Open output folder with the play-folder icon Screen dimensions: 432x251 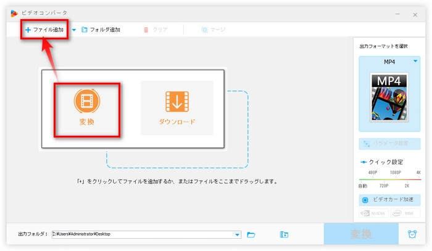tap(284, 234)
